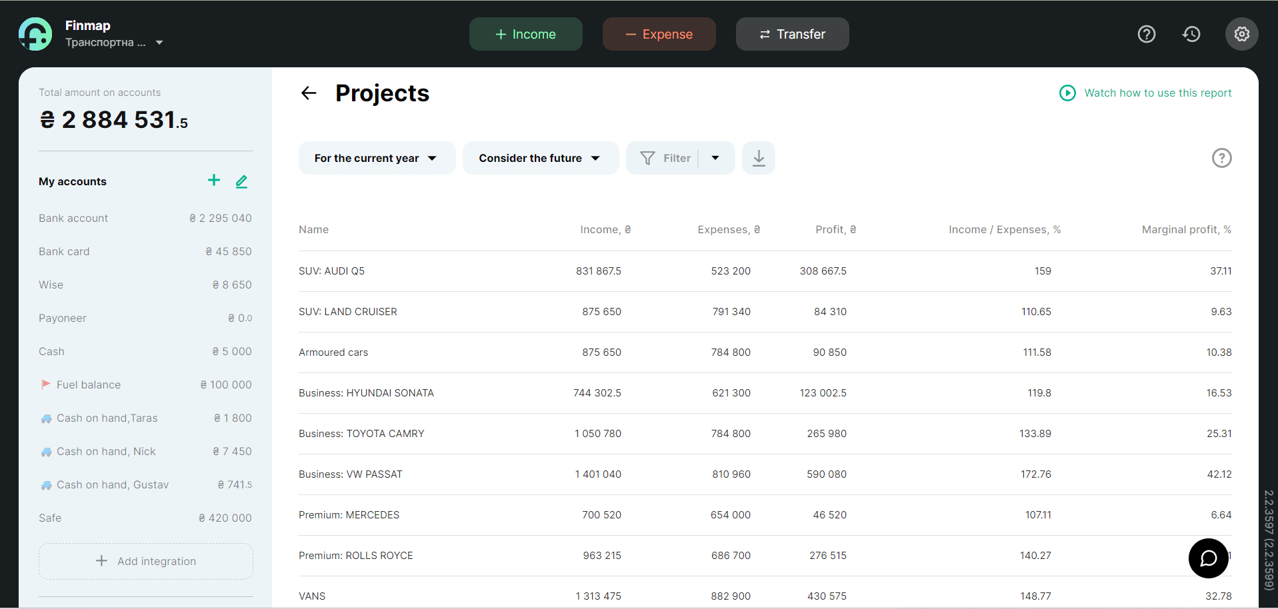Click the Transfer menu action
1278x609 pixels.
pyautogui.click(x=792, y=34)
